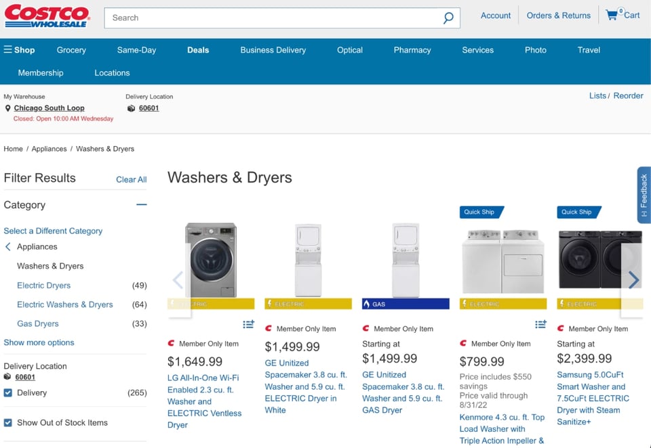Open the Photo menu item

(536, 50)
